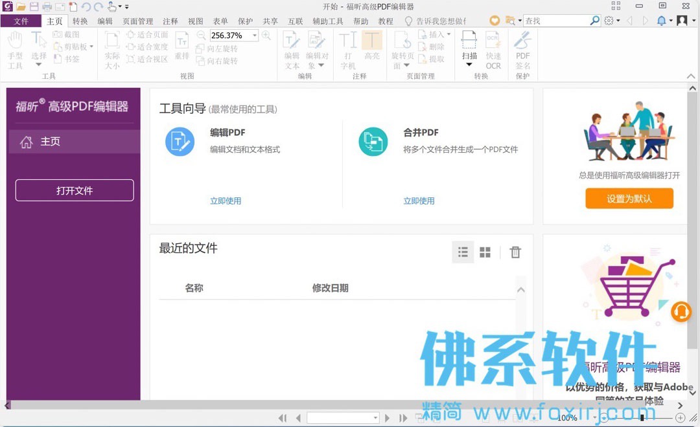Click the Undo arrow icon
Screen dimensions: 700x427
pos(86,6)
